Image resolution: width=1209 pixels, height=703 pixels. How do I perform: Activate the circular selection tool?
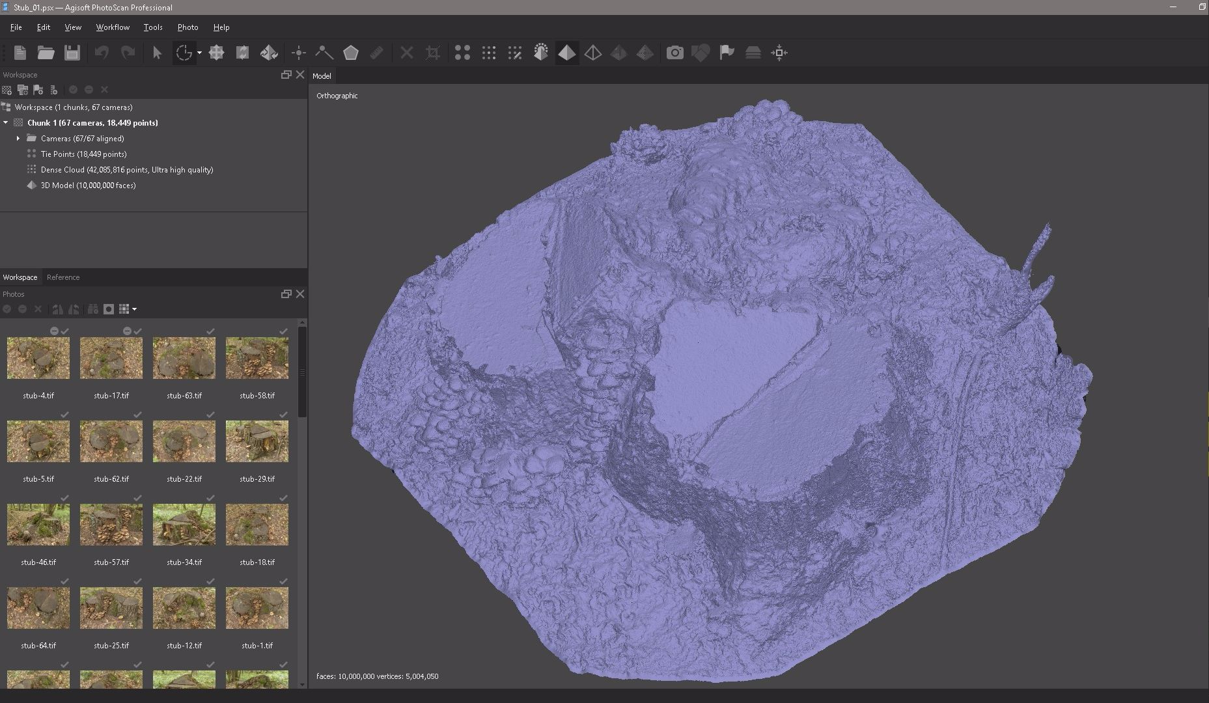click(184, 53)
